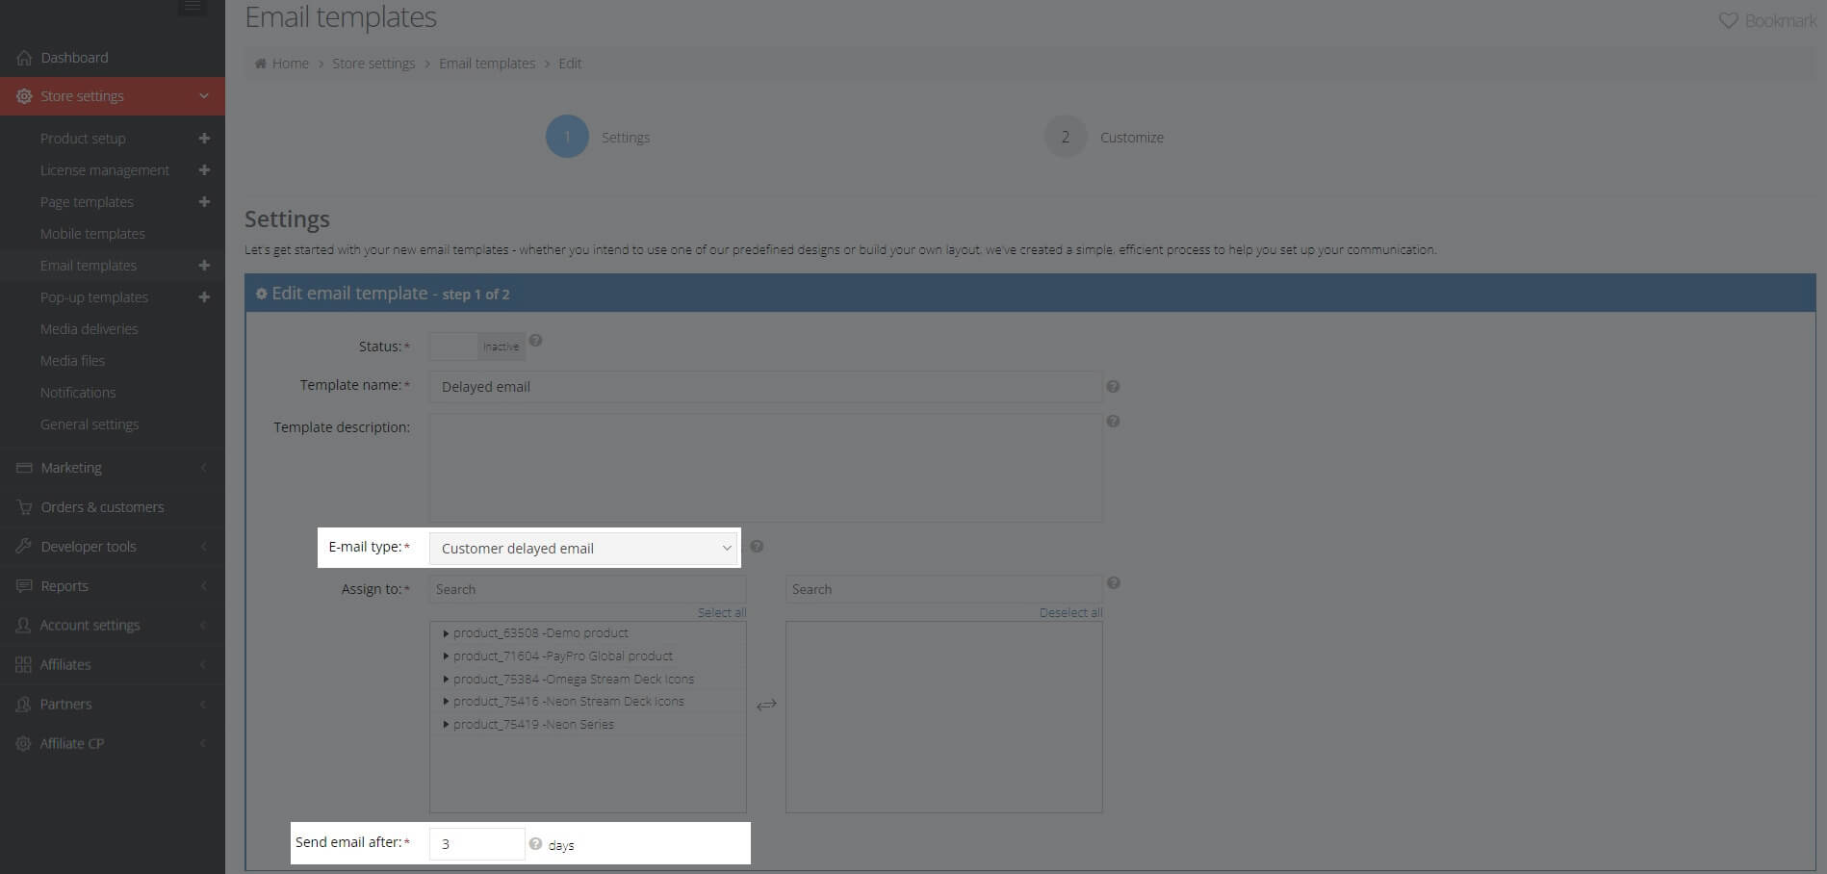The height and width of the screenshot is (874, 1827).
Task: Collapse the Store settings menu
Action: 203,96
